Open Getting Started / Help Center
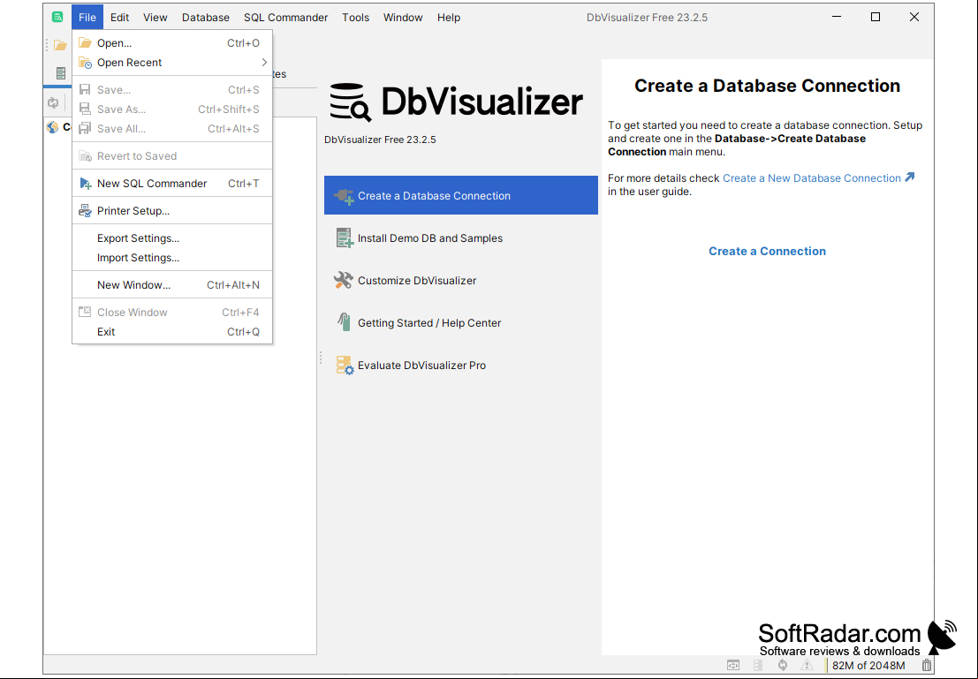Screen dimensions: 978x679 [x=461, y=323]
